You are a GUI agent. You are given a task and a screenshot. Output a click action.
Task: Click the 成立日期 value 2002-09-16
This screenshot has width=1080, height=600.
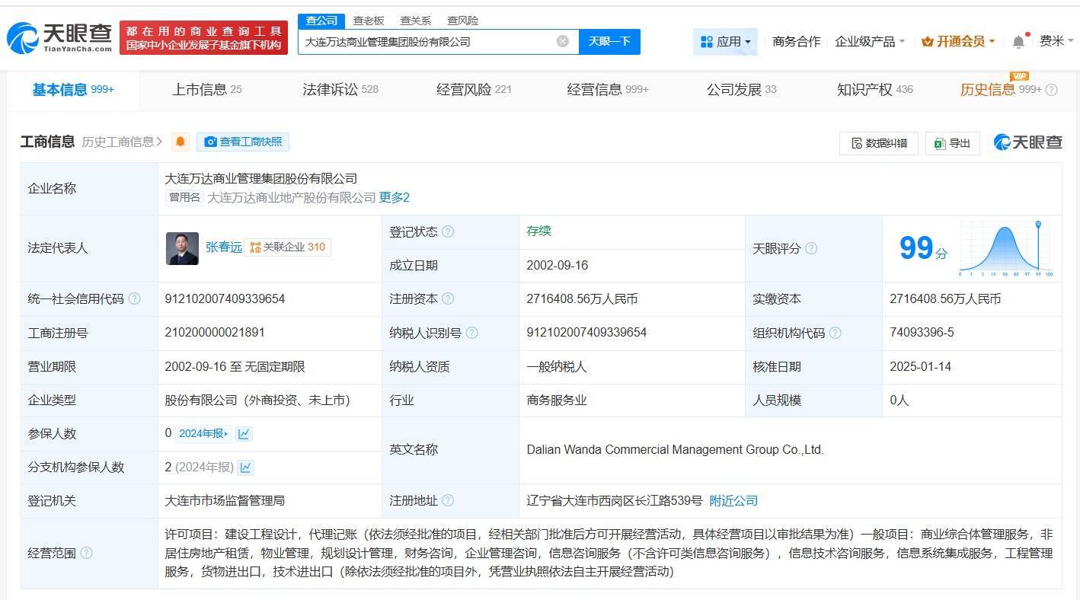pyautogui.click(x=558, y=266)
